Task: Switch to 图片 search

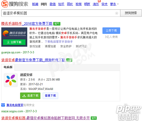Action: (x=70, y=4)
